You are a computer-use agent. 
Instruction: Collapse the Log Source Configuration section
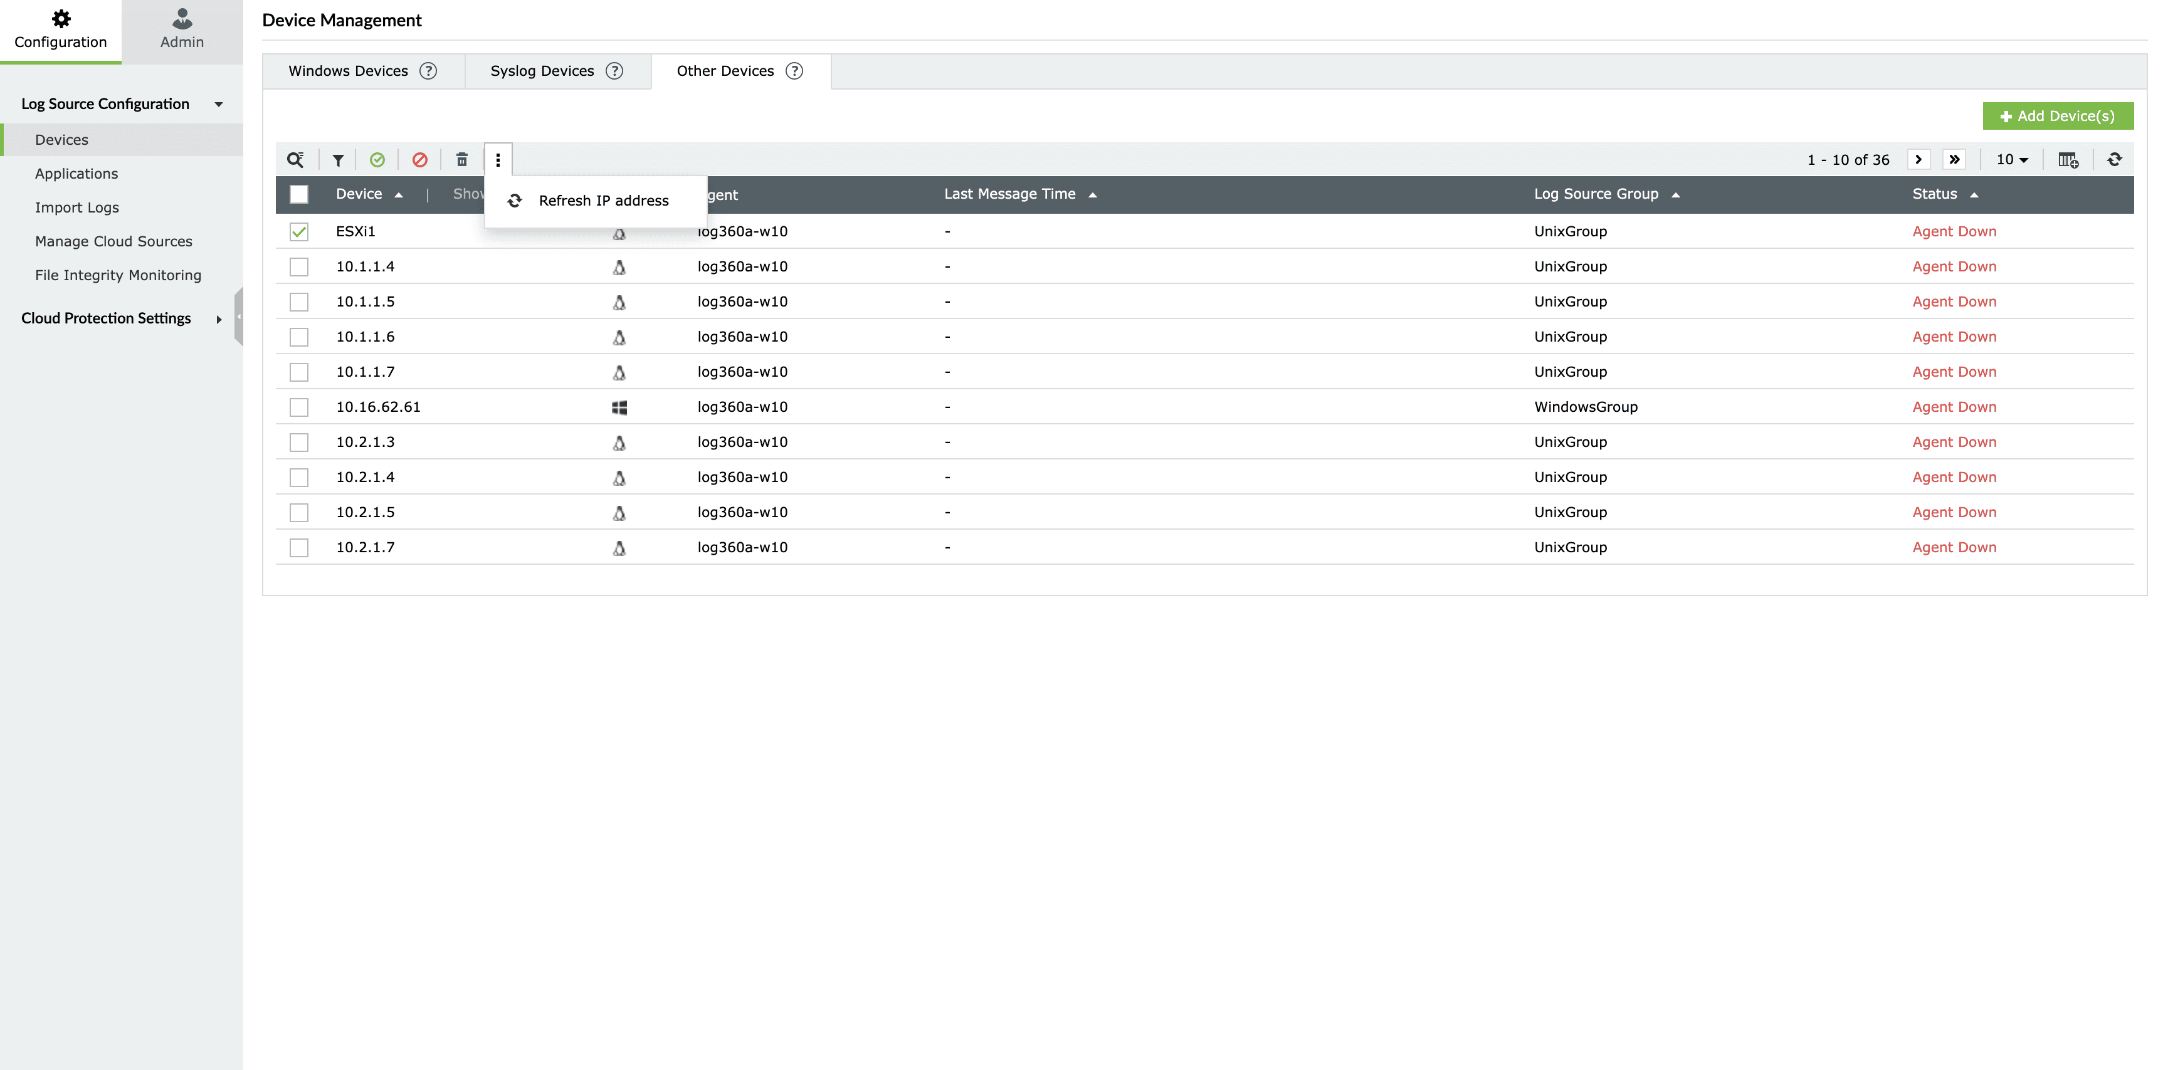(x=218, y=104)
